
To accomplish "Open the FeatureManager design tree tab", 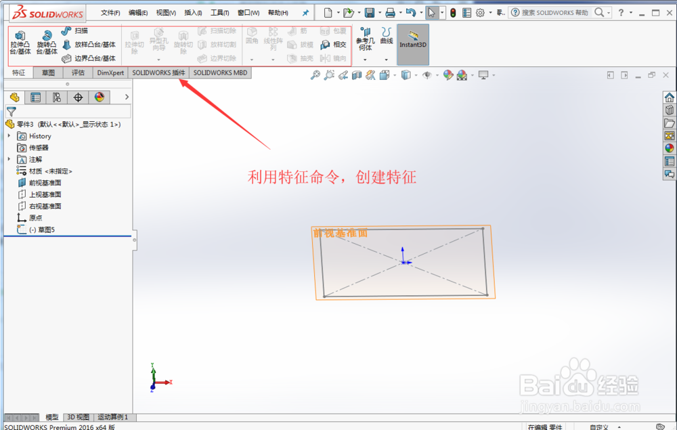I will click(15, 97).
